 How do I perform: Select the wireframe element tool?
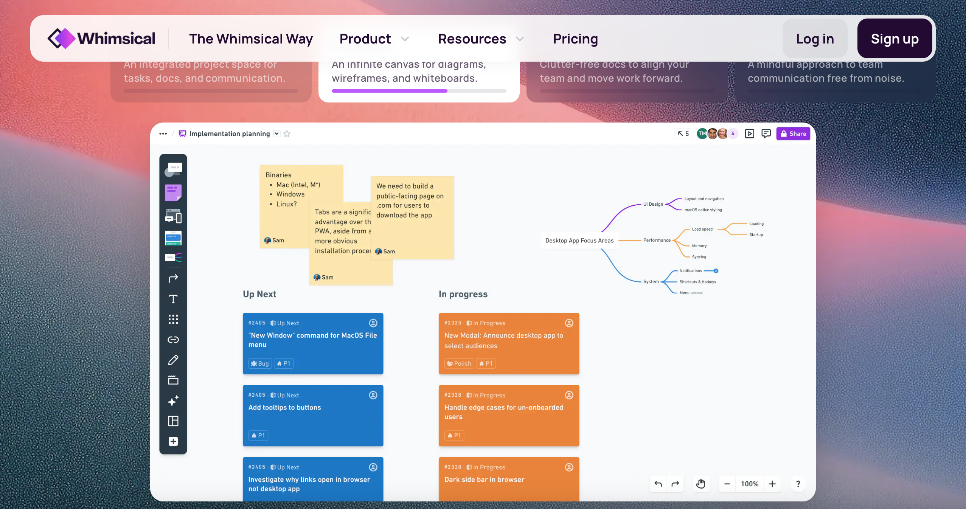[x=173, y=217]
